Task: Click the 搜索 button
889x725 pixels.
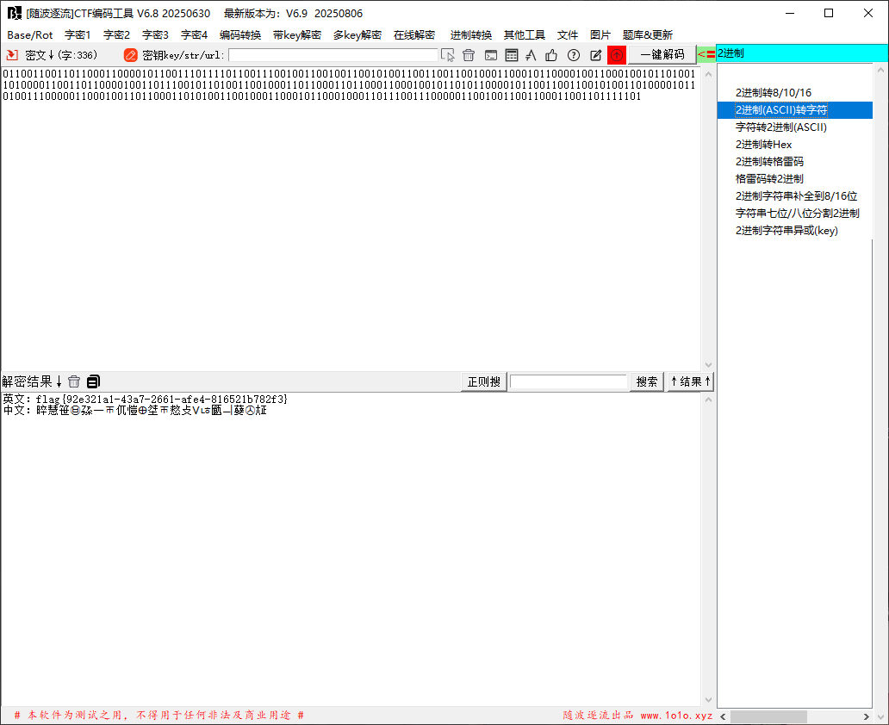Action: tap(647, 381)
